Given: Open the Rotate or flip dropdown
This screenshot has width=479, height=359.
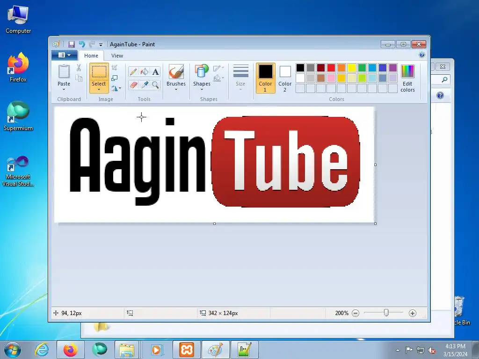Looking at the screenshot, I should pos(116,88).
